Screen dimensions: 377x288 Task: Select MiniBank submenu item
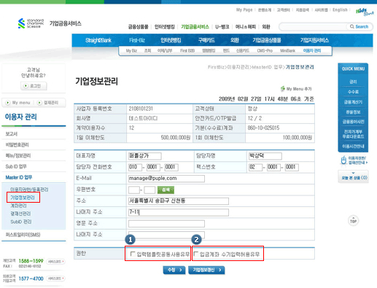pyautogui.click(x=287, y=50)
